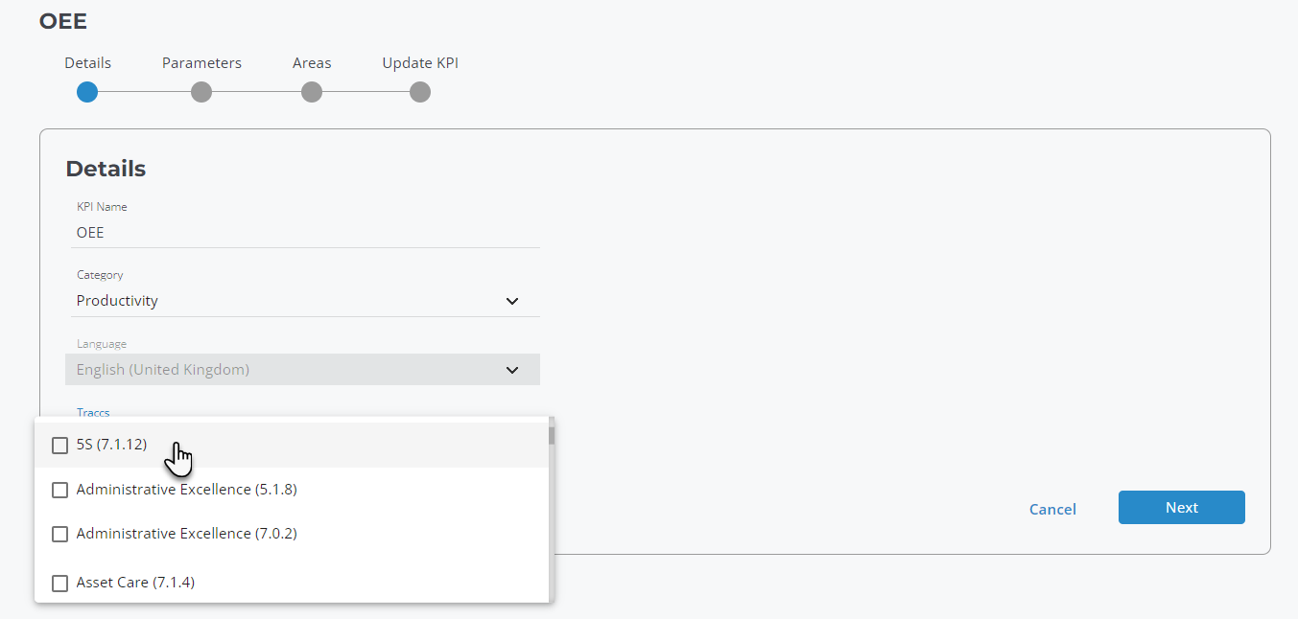The width and height of the screenshot is (1298, 619).
Task: Select the Asset Care (7.1.4) checkbox
Action: point(59,583)
